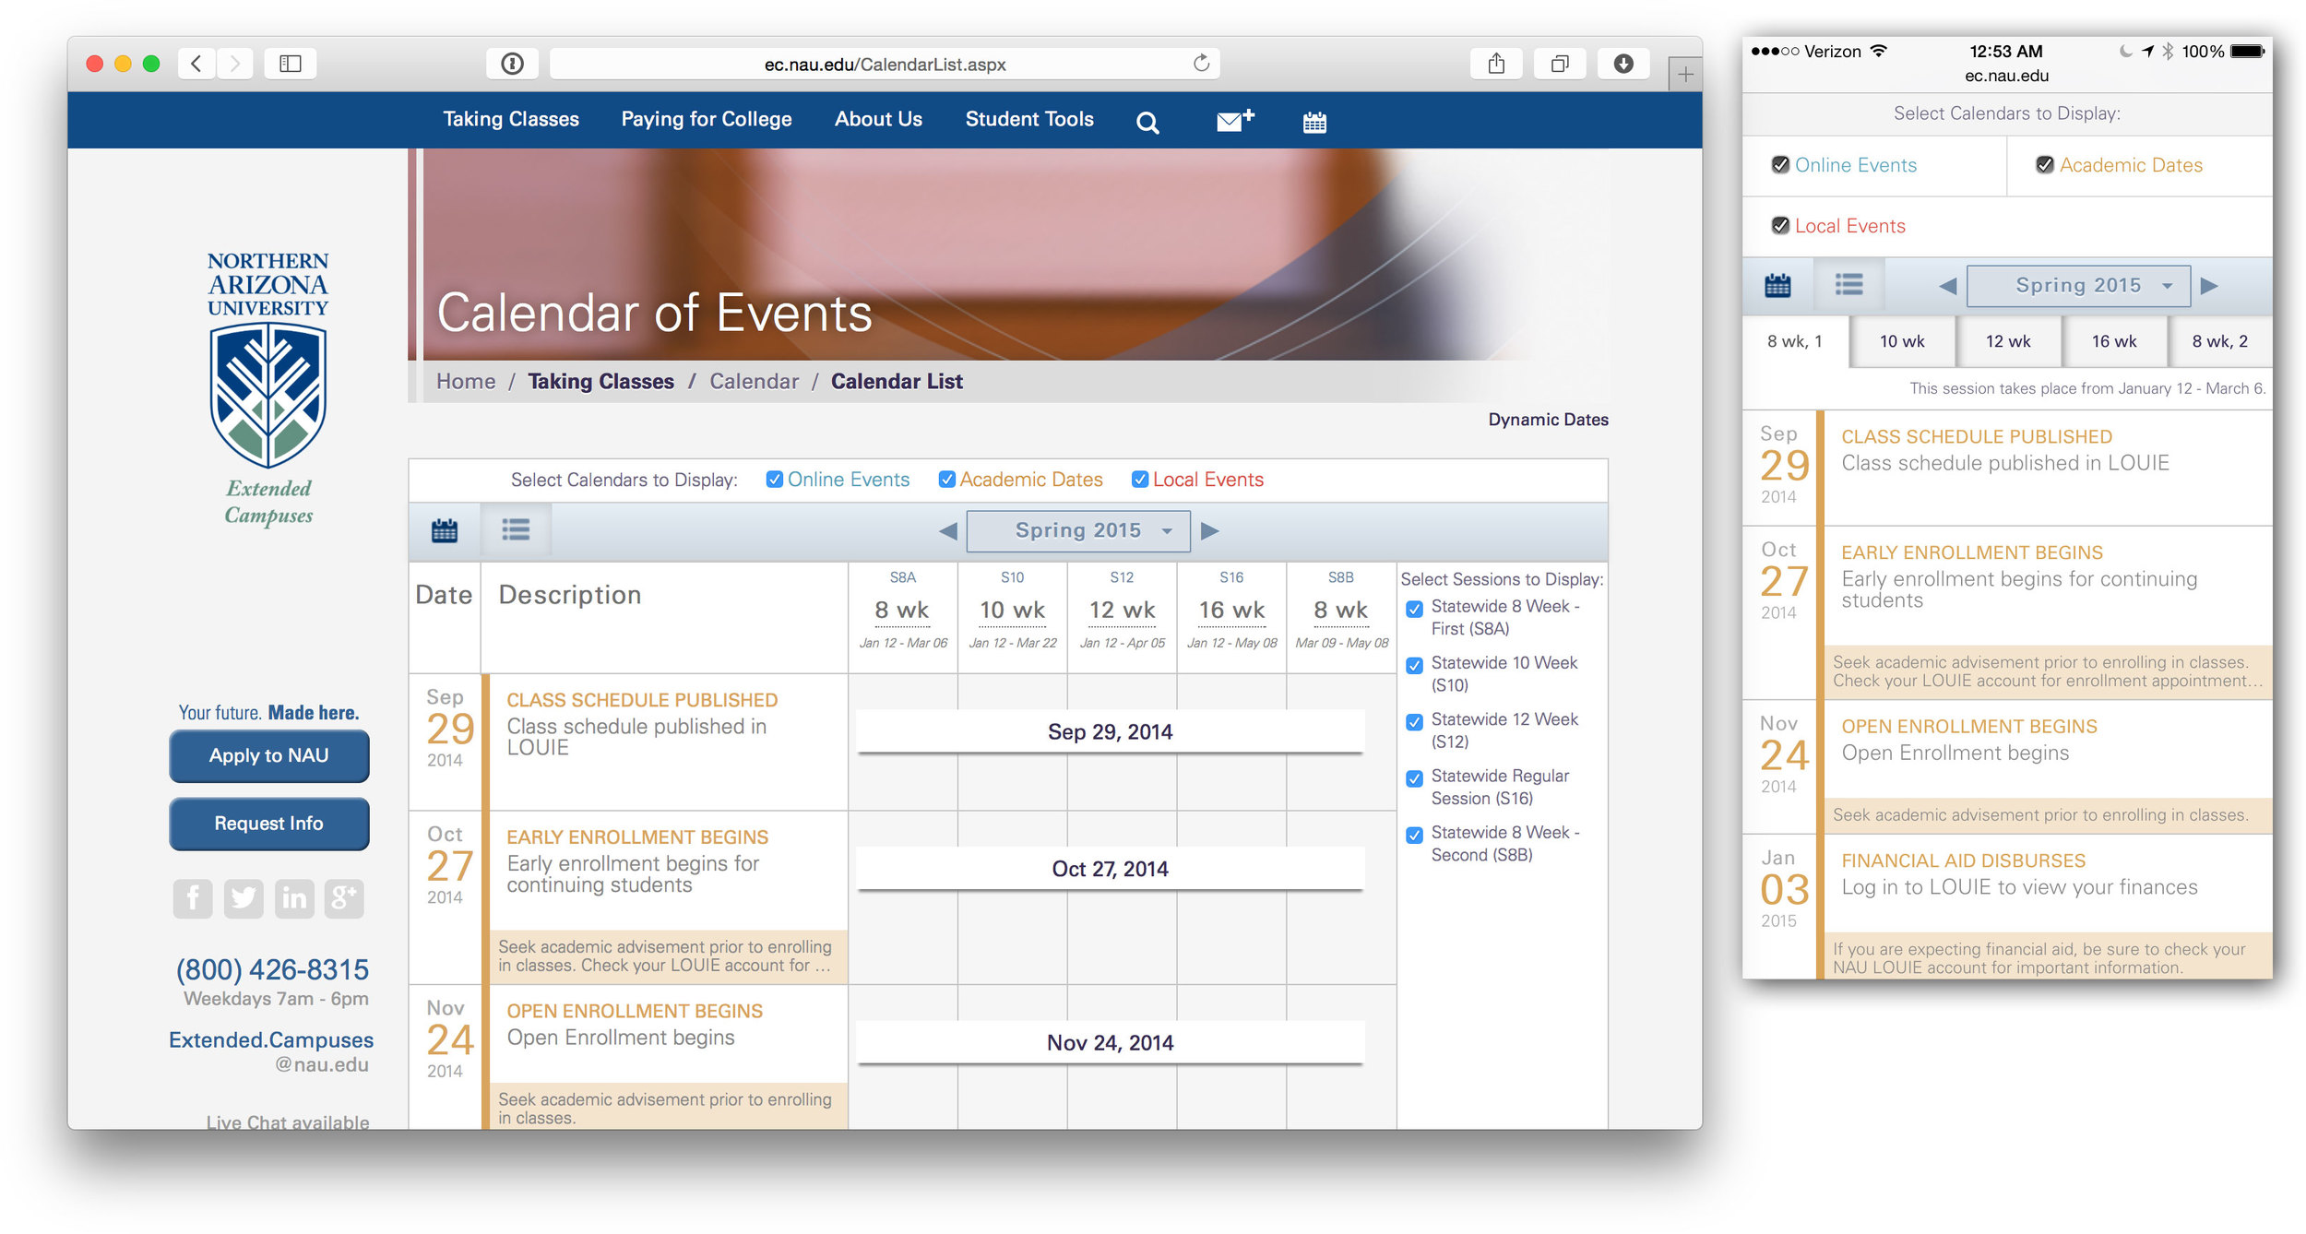The width and height of the screenshot is (2306, 1234).
Task: Click the address bar in Safari
Action: point(885,64)
